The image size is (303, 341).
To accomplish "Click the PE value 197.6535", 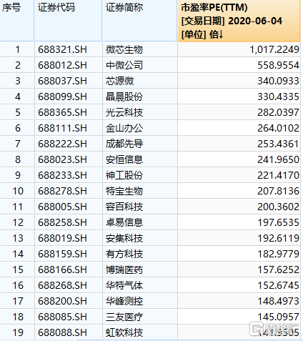I will 278,222.
